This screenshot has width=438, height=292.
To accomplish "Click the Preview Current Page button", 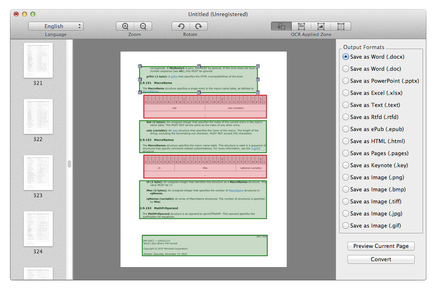I will [381, 246].
